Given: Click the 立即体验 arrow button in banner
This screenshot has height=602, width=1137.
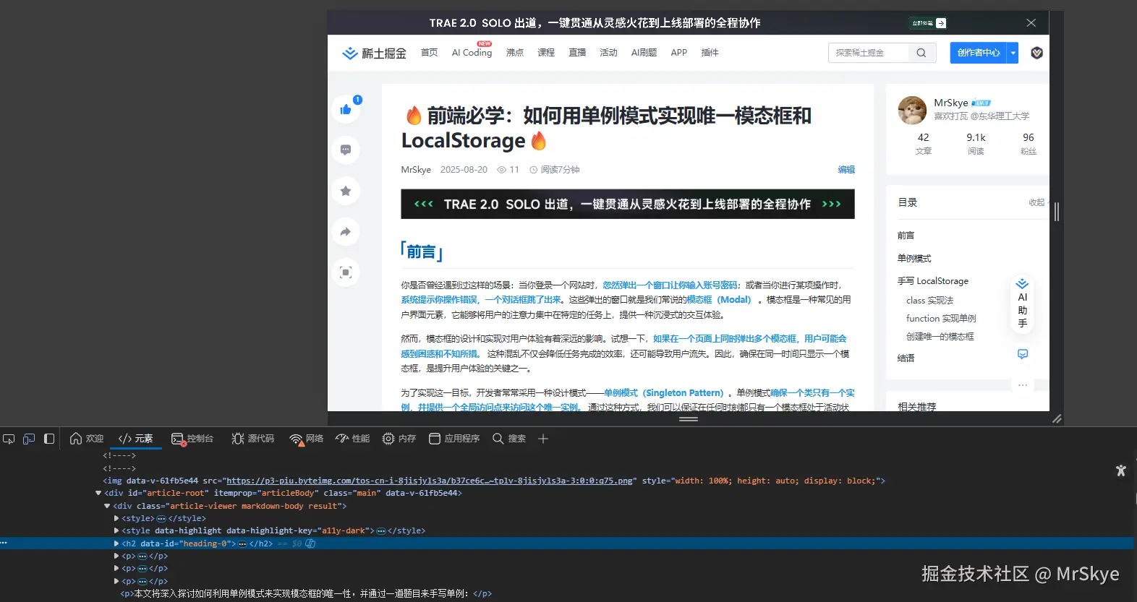Looking at the screenshot, I should [x=928, y=23].
